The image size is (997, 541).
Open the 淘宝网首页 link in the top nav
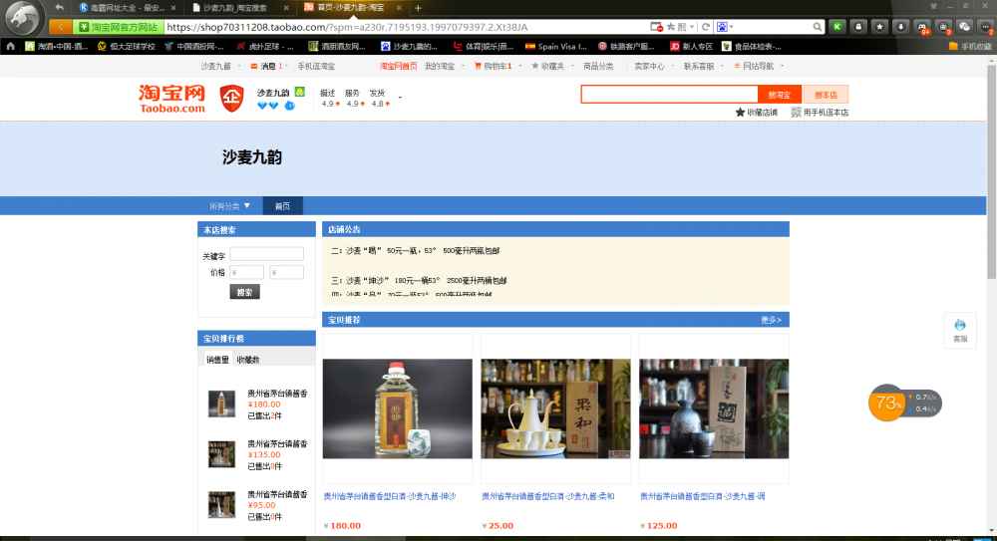coord(398,66)
